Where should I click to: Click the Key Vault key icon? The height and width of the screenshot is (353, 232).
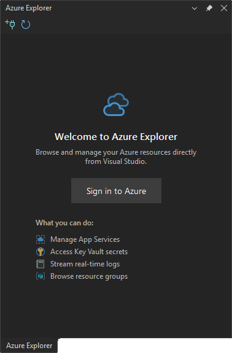click(x=41, y=252)
